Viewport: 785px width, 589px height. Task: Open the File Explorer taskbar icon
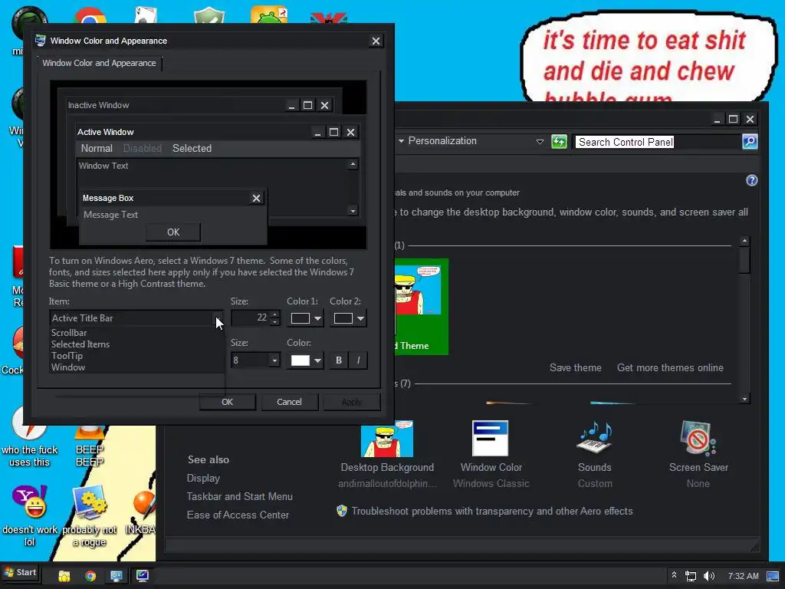click(x=64, y=576)
